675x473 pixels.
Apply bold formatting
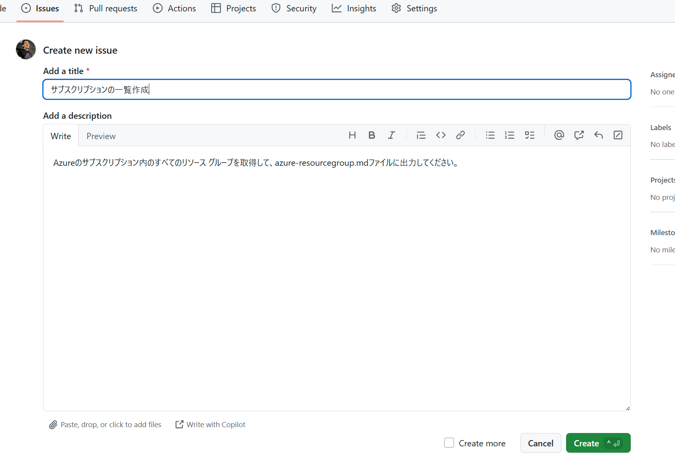(371, 135)
